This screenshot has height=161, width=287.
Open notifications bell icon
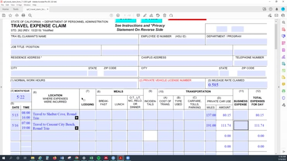[277, 9]
